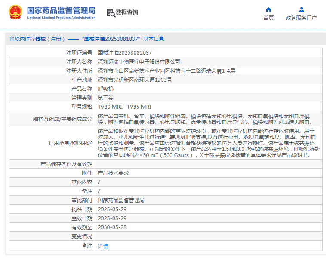Click the 呼吸机 product name cell
This screenshot has height=261, width=326.
point(105,89)
